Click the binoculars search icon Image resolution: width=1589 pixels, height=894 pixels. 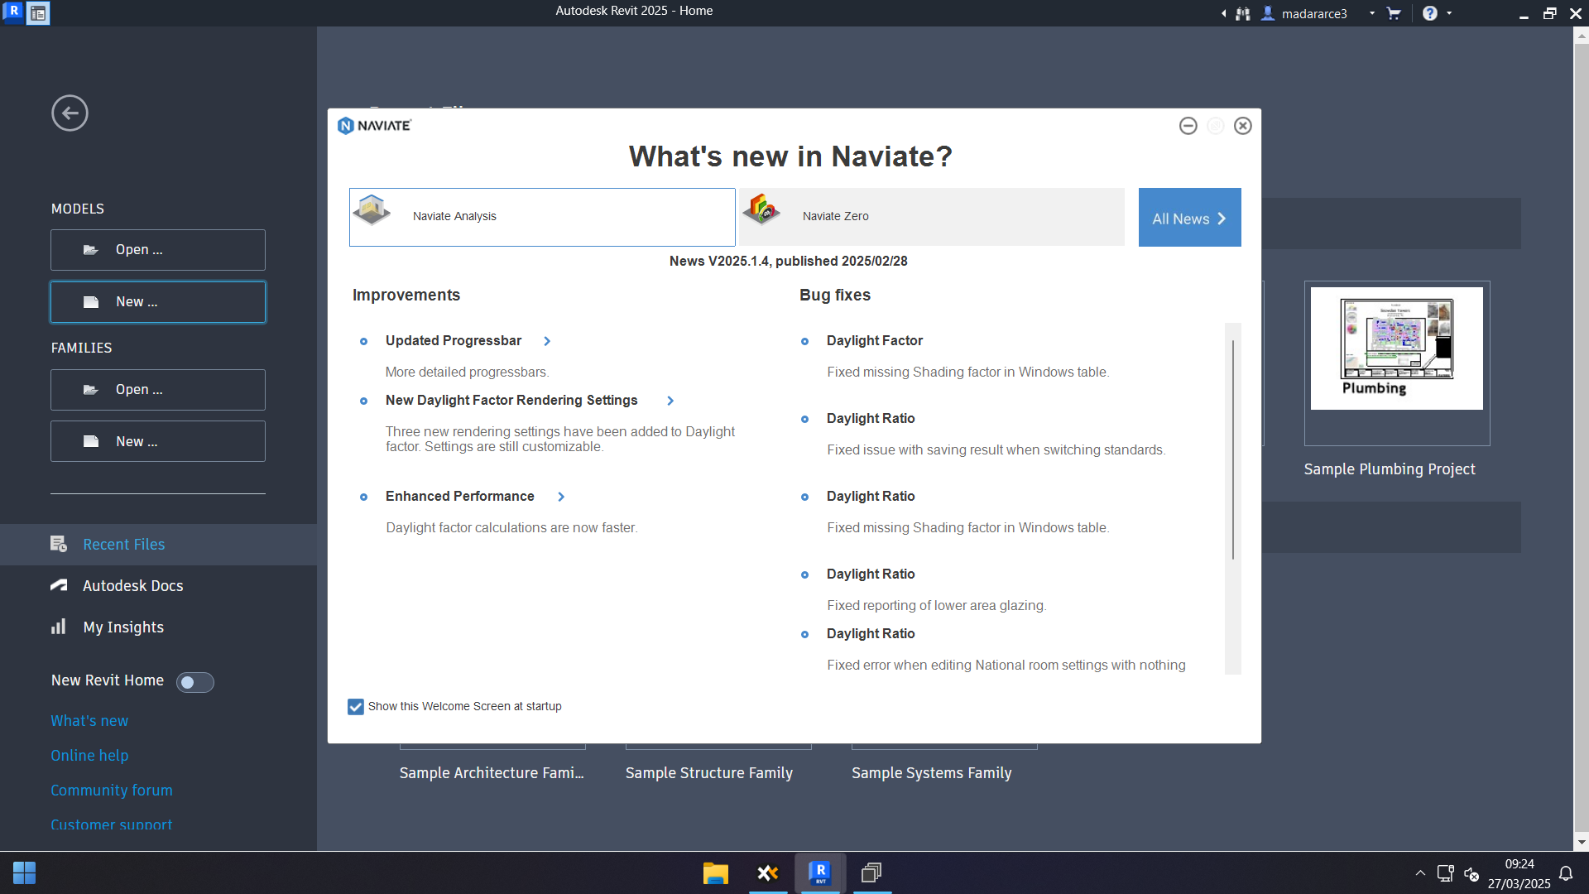[1242, 13]
